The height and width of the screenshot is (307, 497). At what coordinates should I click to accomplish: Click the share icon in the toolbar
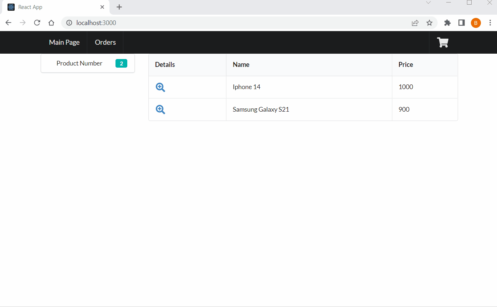point(415,23)
